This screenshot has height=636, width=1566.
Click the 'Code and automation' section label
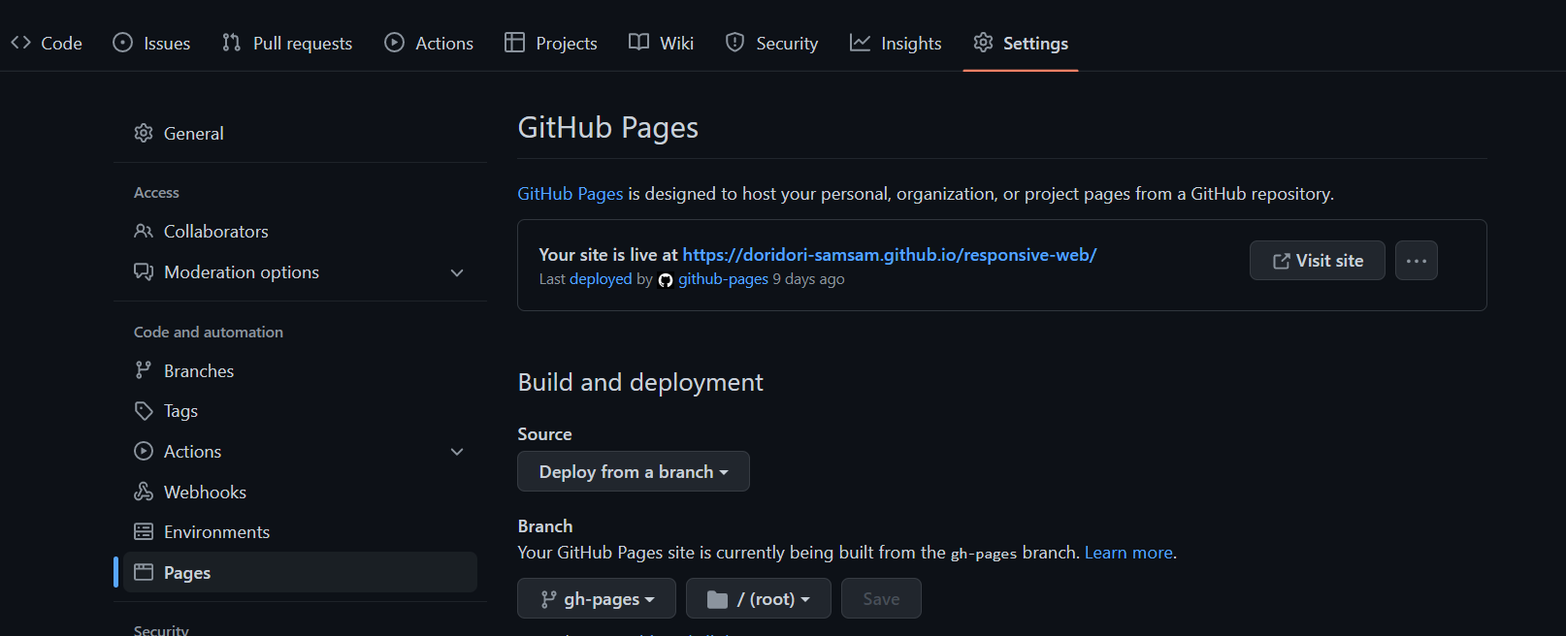(209, 332)
